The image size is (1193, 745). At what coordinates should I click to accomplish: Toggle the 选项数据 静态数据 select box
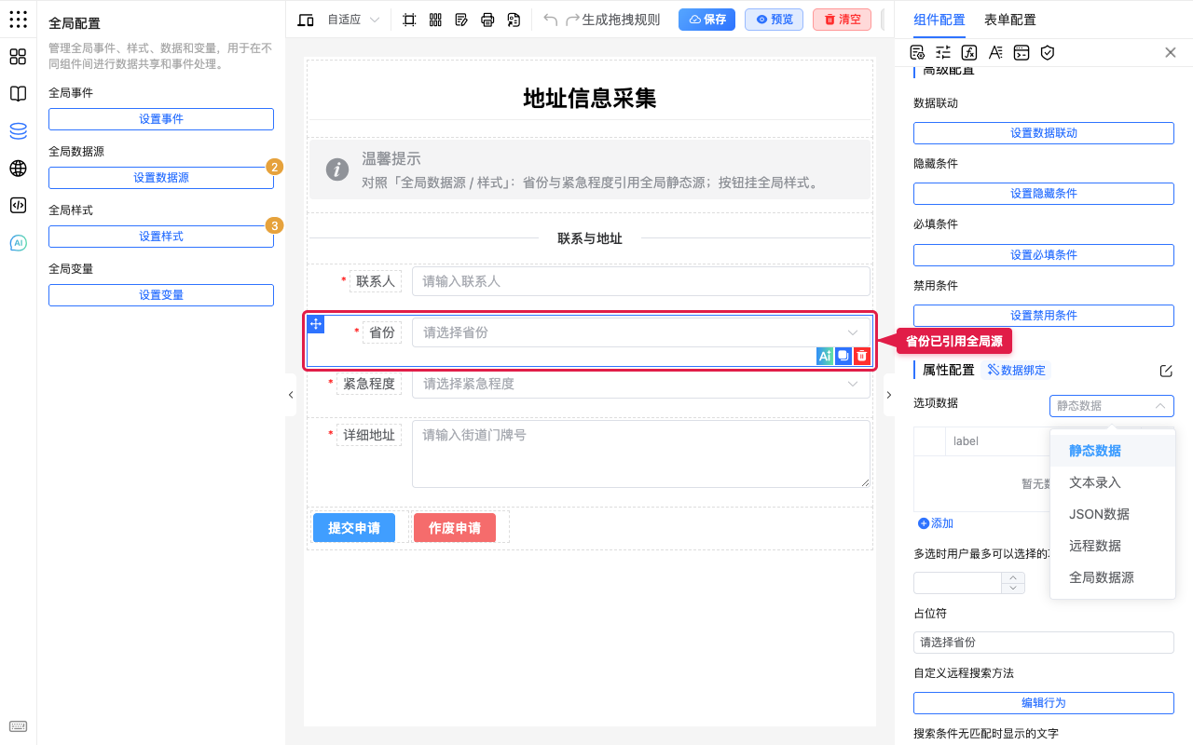click(x=1111, y=406)
